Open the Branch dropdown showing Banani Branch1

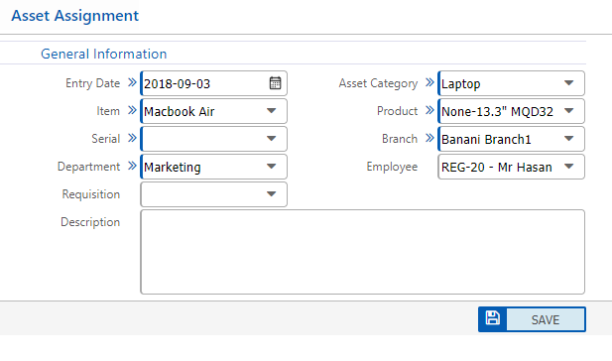click(511, 139)
